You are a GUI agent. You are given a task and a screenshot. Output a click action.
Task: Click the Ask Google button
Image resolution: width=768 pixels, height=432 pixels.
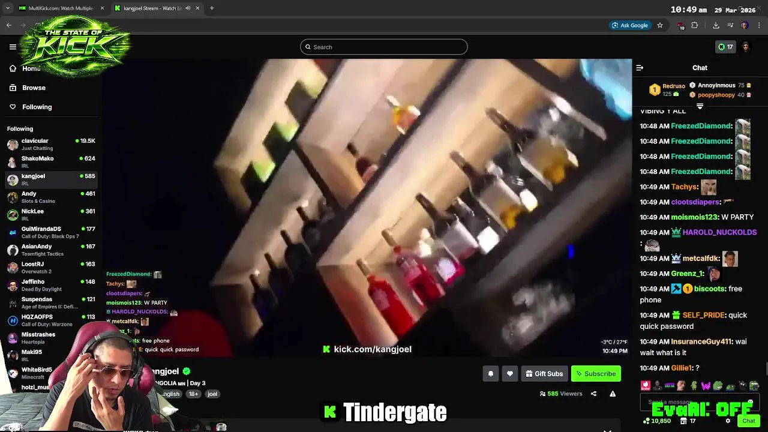630,25
